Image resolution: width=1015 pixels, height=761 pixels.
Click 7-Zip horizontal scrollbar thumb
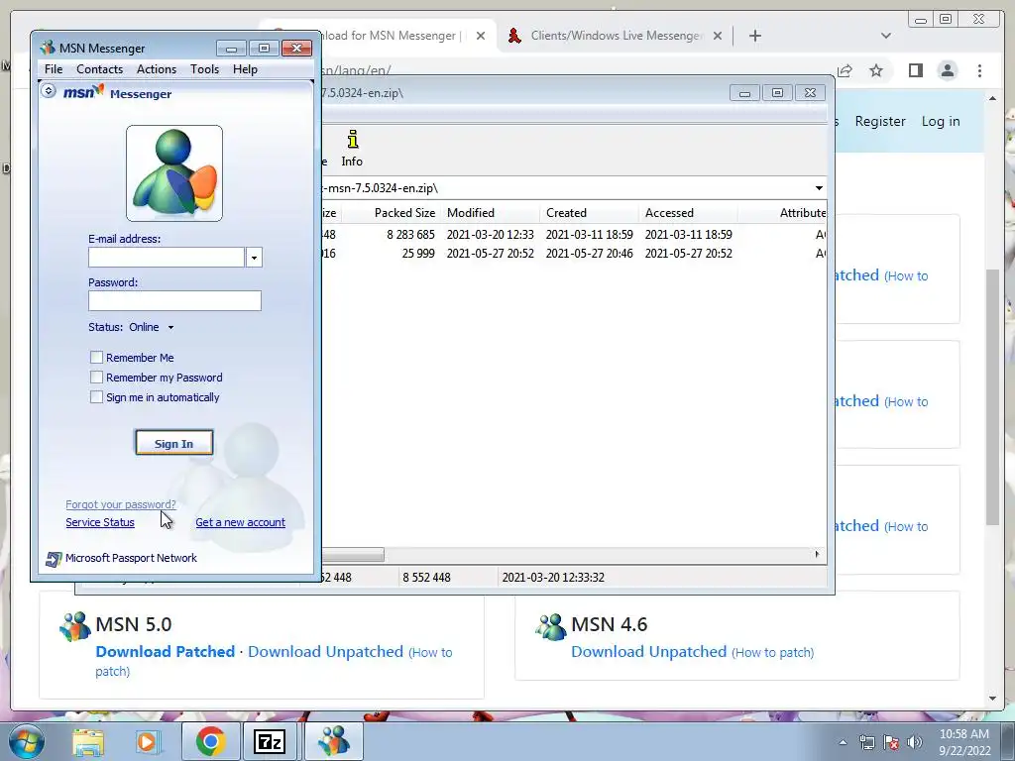(x=353, y=555)
